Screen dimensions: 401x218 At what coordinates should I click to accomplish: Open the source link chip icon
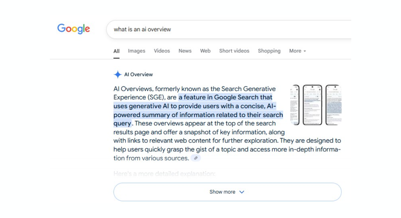click(x=196, y=158)
